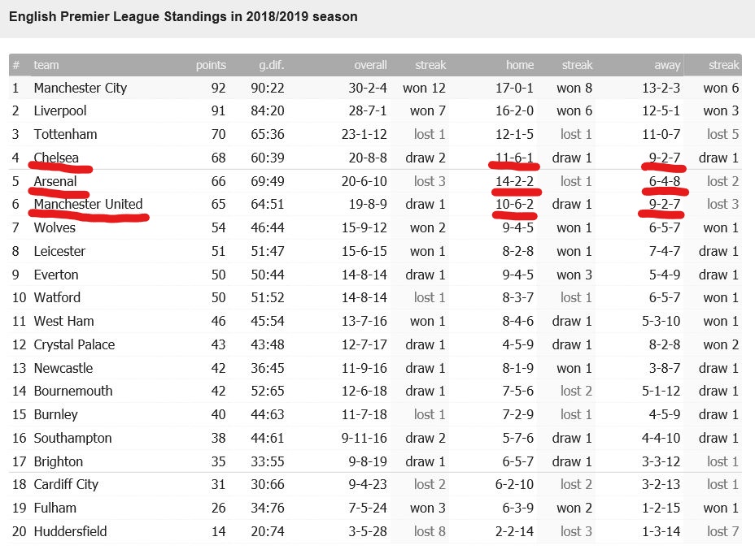755x554 pixels.
Task: Click the home column header
Action: click(520, 65)
